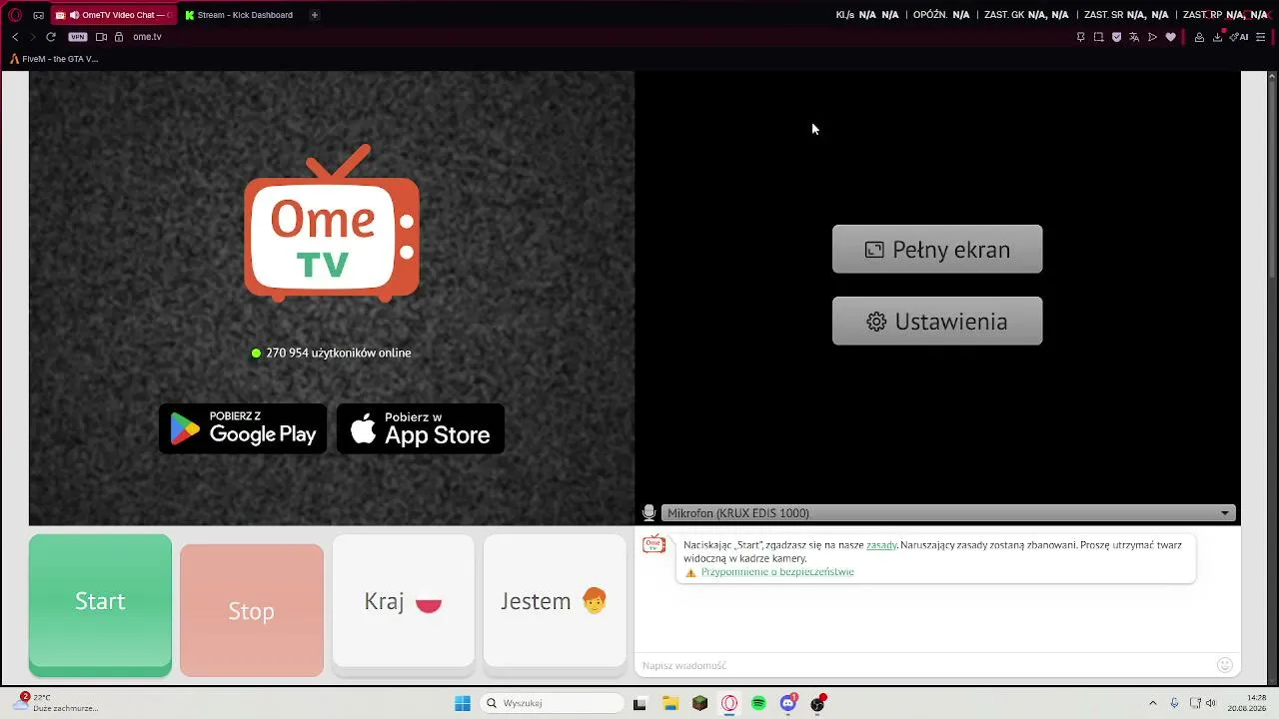This screenshot has height=719, width=1279.
Task: Open the FiveM bookmark
Action: (54, 59)
